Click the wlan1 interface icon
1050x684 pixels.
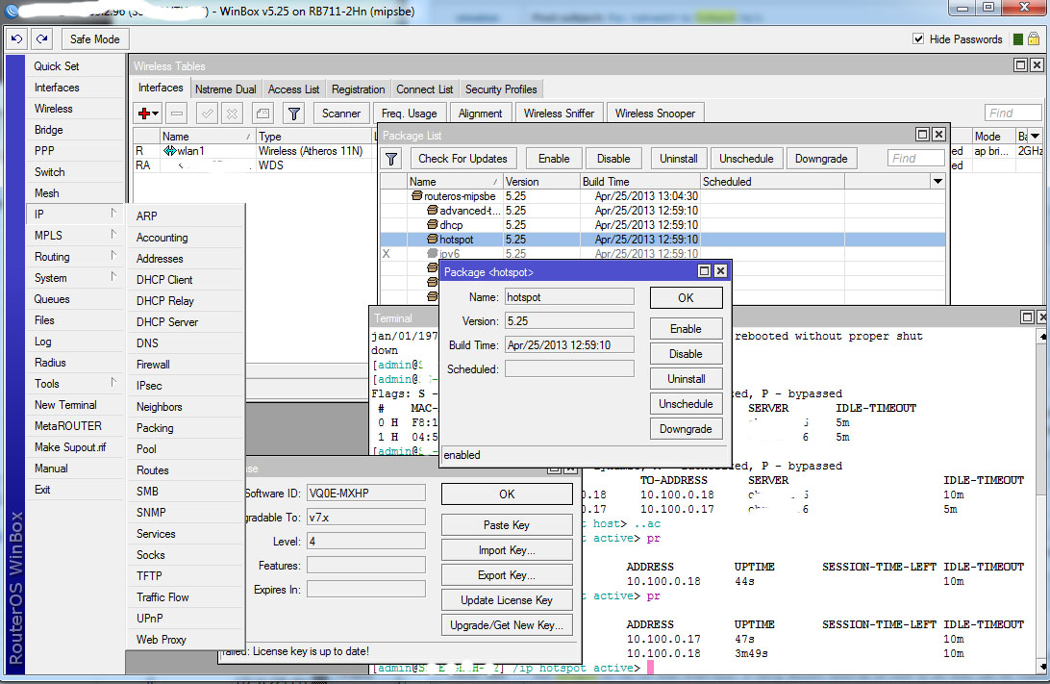pos(170,151)
